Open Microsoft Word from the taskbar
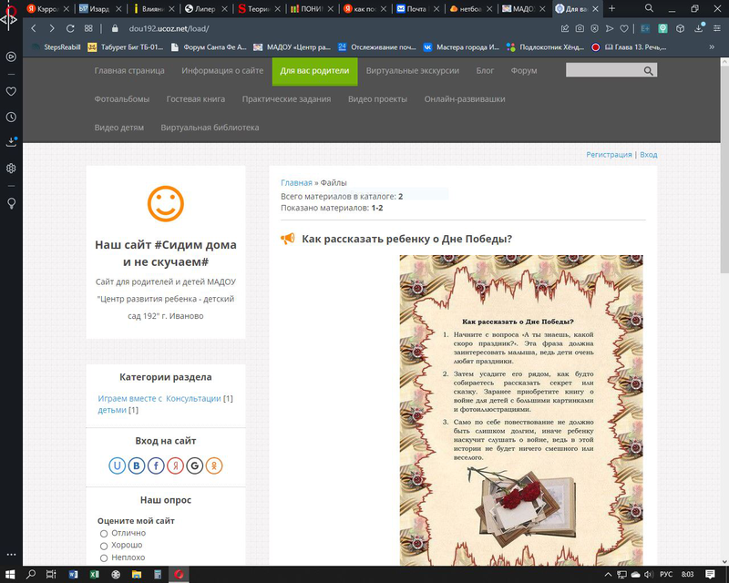This screenshot has width=729, height=583. [x=74, y=574]
